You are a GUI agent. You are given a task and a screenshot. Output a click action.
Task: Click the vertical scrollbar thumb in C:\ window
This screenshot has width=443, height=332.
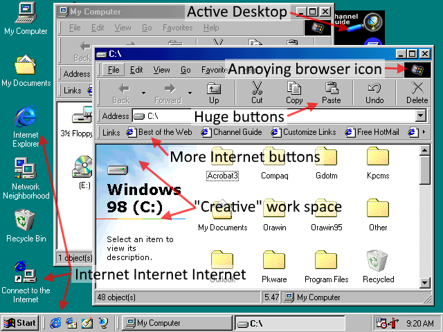pyautogui.click(x=424, y=170)
